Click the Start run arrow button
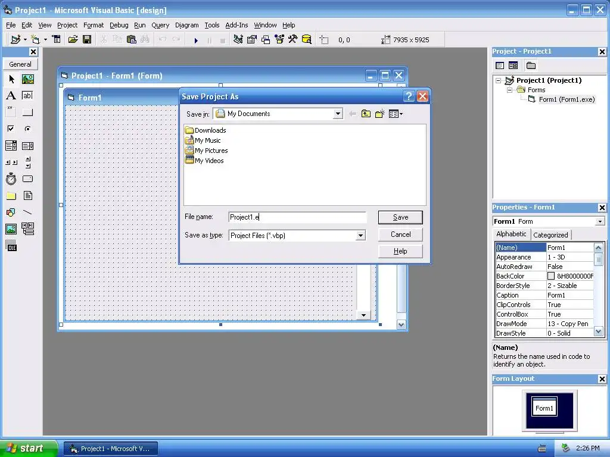Screen dimensions: 610x457 click(x=196, y=40)
